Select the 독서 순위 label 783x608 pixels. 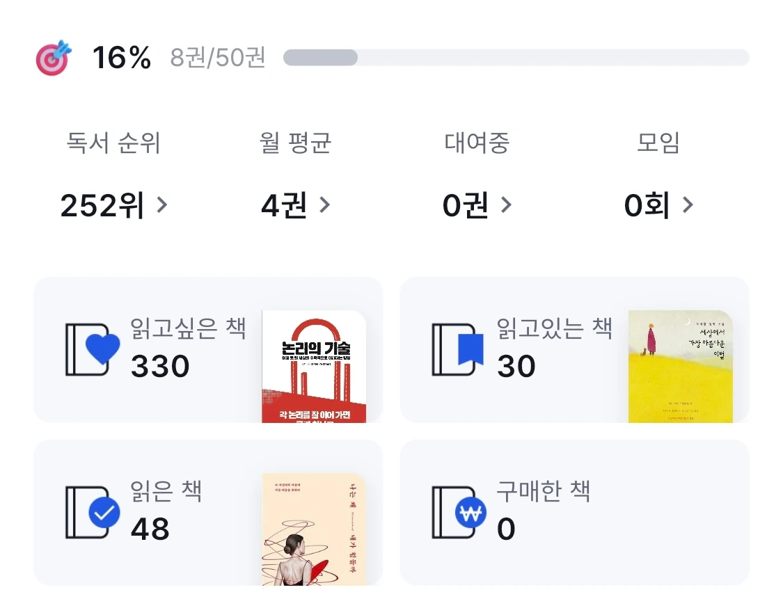click(113, 143)
